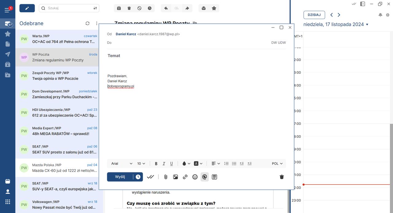This screenshot has height=213, width=393.
Task: Delete the opened message using trash icon in top toolbar
Action: pos(129,8)
